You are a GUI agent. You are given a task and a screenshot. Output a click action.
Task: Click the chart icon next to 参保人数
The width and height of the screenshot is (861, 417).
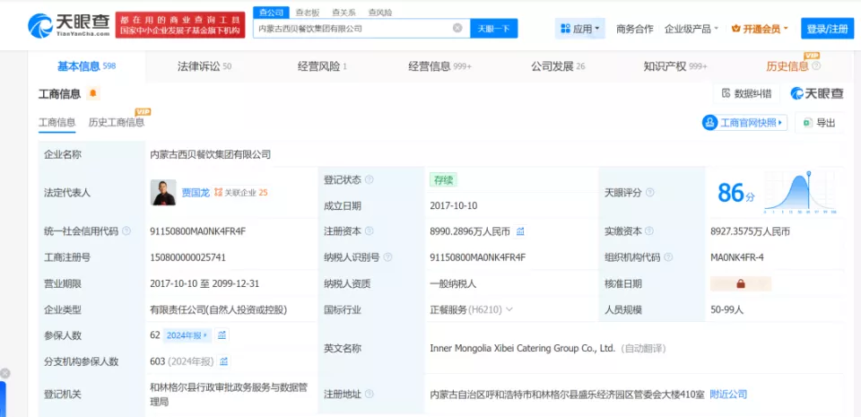click(x=222, y=335)
